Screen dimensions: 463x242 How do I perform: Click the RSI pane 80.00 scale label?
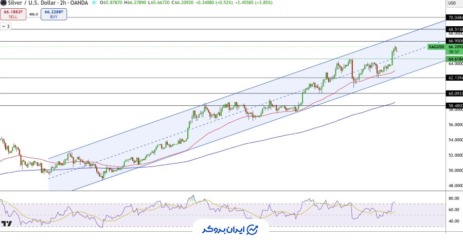[453, 198]
